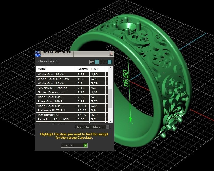
Task: Click the scroll up arrow in metal list
Action: pos(110,68)
